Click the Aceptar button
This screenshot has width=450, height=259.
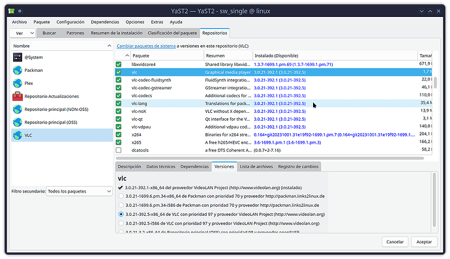[424, 242]
